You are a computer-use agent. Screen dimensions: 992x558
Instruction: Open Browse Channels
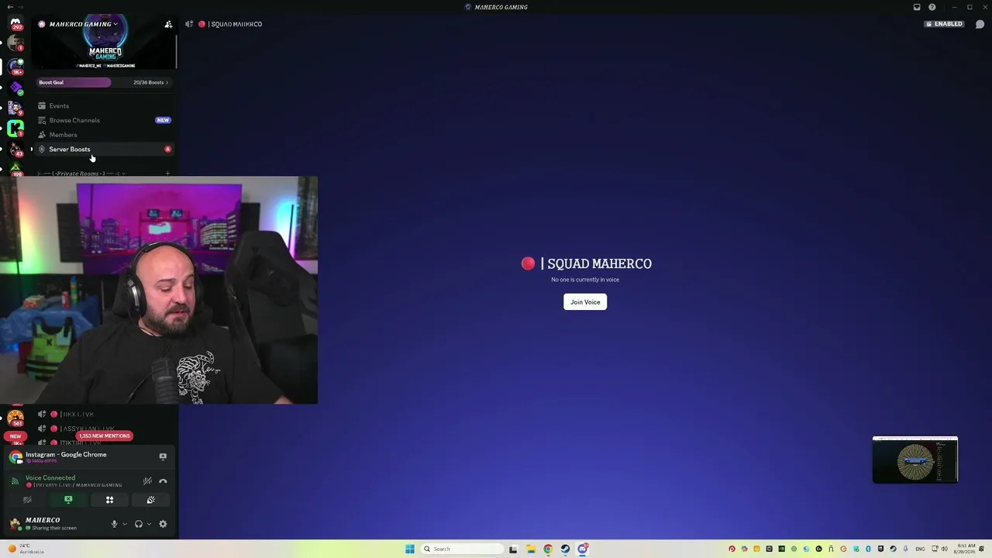[104, 120]
